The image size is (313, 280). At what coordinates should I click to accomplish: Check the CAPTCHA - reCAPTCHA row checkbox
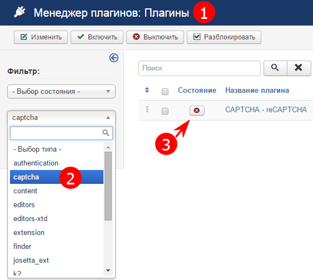coord(165,111)
